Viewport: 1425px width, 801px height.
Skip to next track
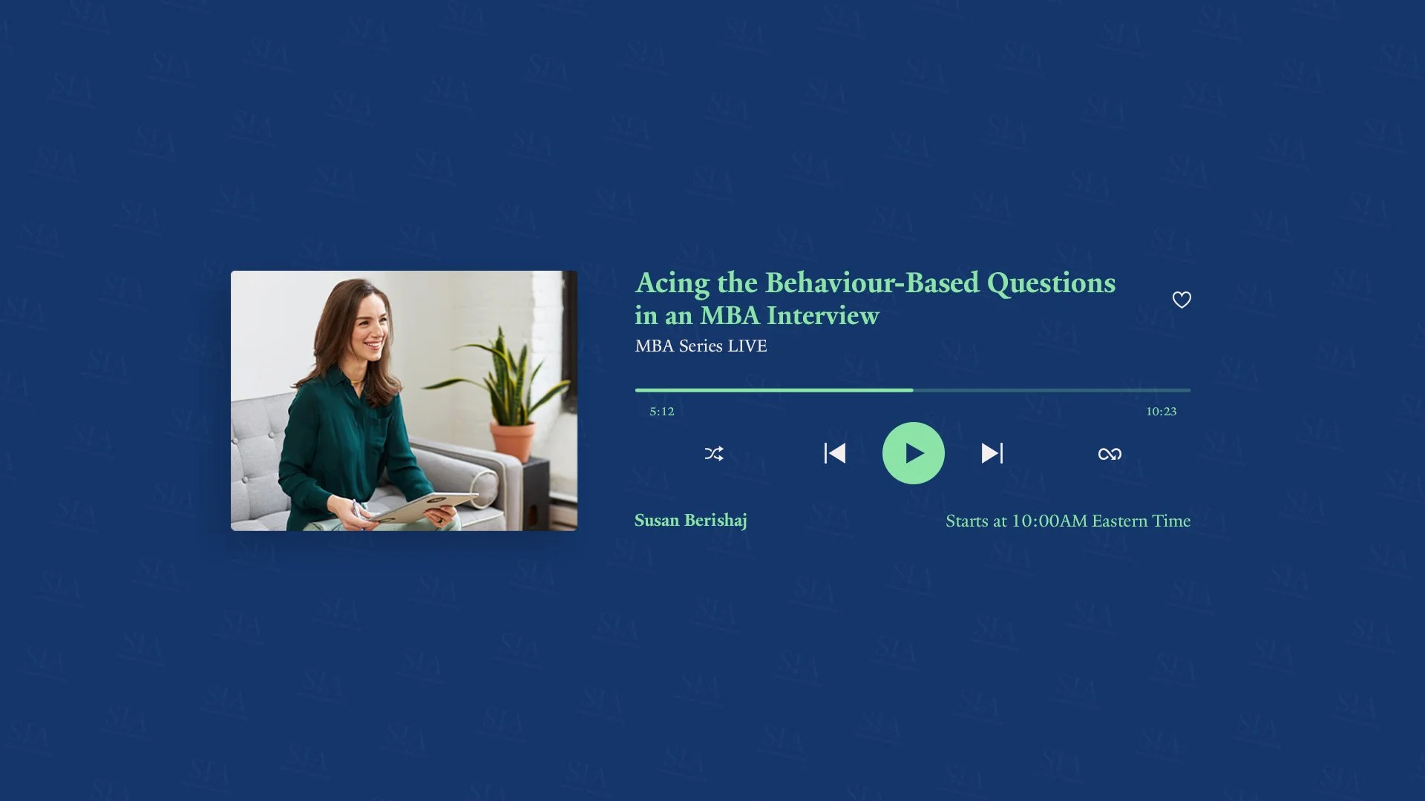[x=992, y=453]
